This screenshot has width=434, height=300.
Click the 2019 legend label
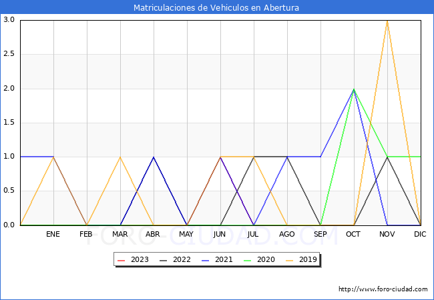308,260
